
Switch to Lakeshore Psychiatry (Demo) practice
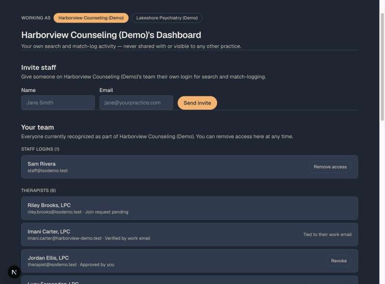(167, 18)
